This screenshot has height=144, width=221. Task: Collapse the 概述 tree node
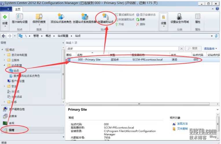click(x=2, y=50)
